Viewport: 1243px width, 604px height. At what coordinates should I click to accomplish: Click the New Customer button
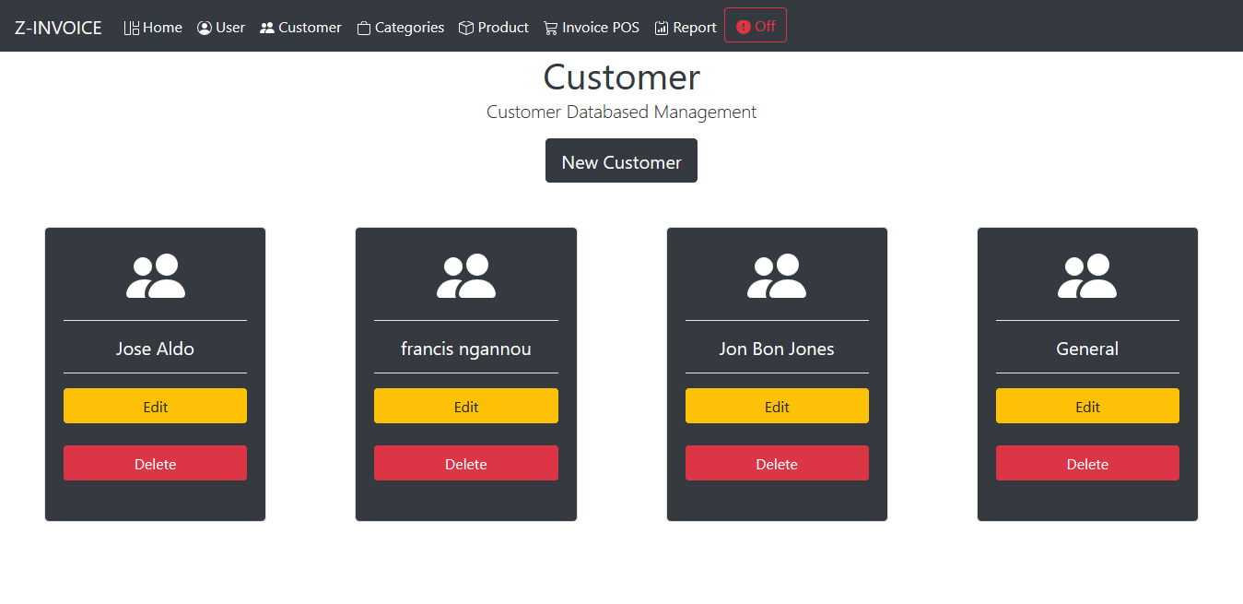[621, 160]
